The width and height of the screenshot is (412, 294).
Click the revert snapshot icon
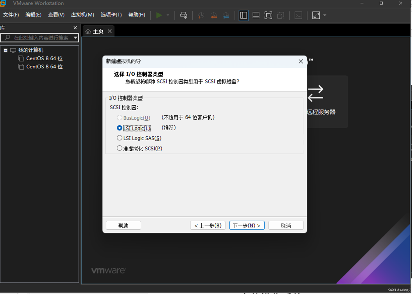(x=214, y=15)
